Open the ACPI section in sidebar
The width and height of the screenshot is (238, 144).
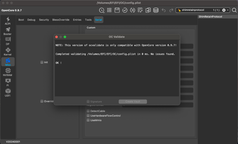coord(8,21)
